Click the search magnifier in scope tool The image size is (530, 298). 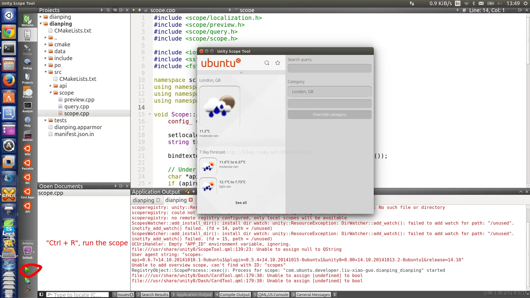[267, 63]
